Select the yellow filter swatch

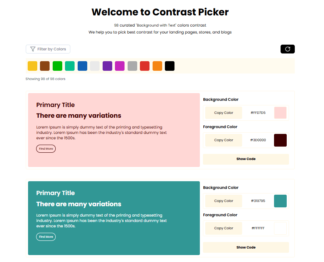pos(32,66)
